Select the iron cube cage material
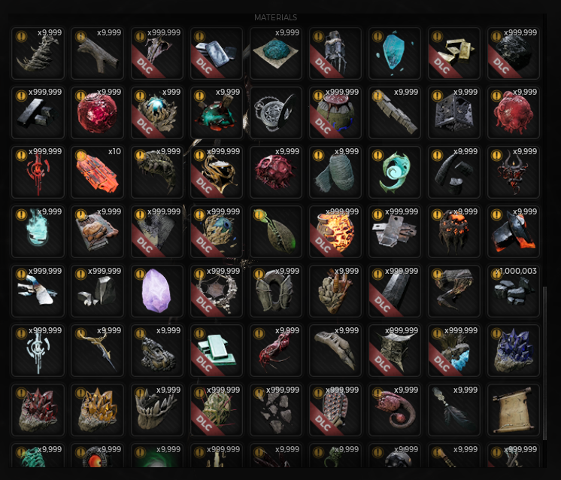Screen dimensions: 561x480 tap(453, 113)
